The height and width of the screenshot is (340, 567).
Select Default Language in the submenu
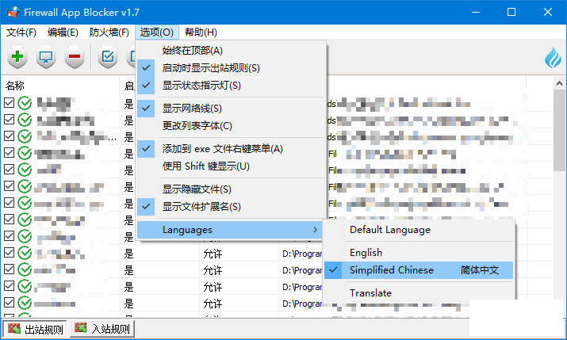point(419,230)
